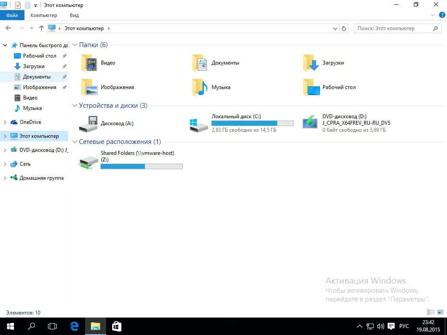Collapse the Сетевые расположения (1) group

(x=75, y=142)
